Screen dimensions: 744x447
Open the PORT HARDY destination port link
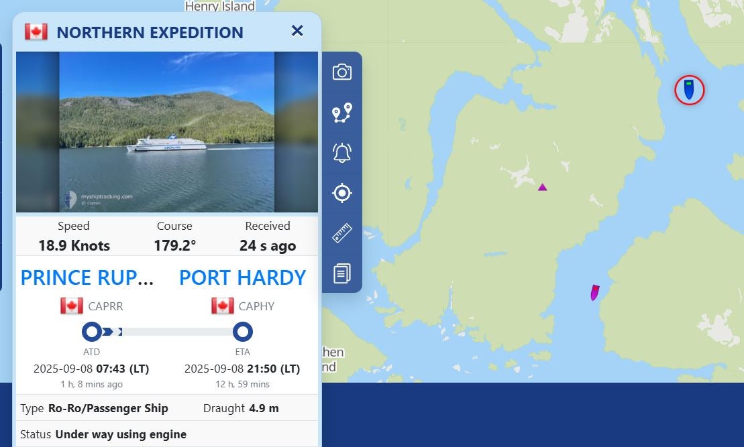pyautogui.click(x=242, y=277)
